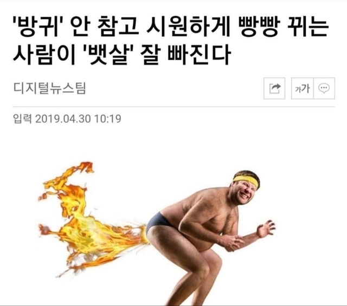Click the timestamp 10:19

[108, 119]
